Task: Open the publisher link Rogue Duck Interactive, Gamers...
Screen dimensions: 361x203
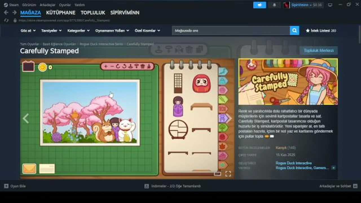Action: [302, 168]
